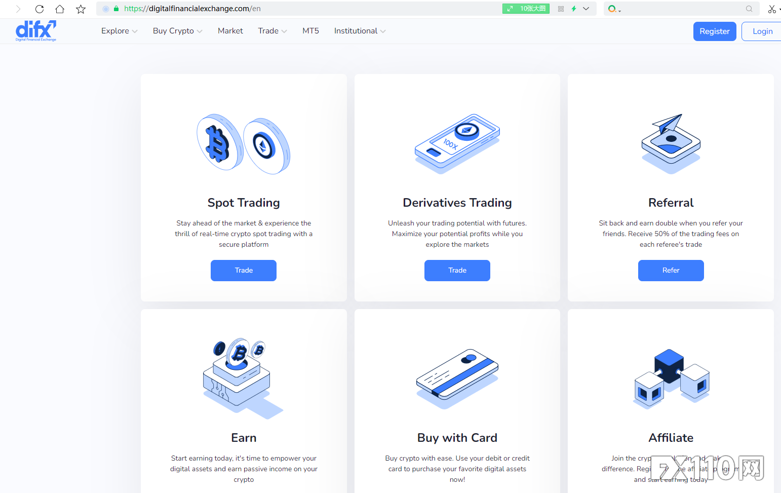Expand the Trade navigation menu
Screen dimensions: 781x493
pos(272,31)
